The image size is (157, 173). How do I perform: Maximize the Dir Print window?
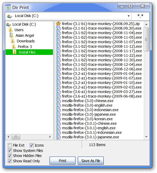131,6
